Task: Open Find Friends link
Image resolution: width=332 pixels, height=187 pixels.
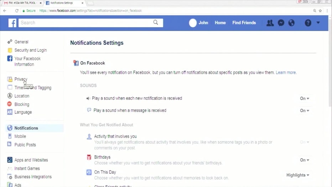Action: 244,23
